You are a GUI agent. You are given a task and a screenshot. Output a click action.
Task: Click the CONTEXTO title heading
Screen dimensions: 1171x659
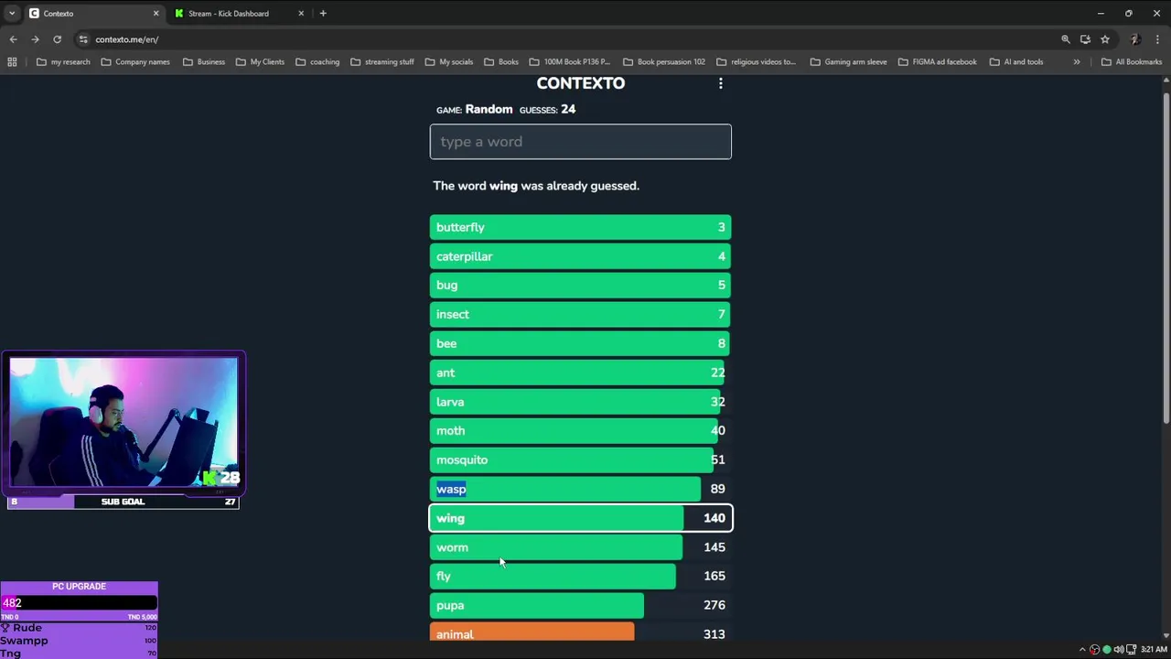(x=581, y=83)
